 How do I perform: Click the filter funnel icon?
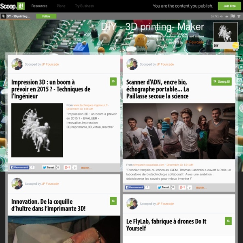click(x=239, y=17)
